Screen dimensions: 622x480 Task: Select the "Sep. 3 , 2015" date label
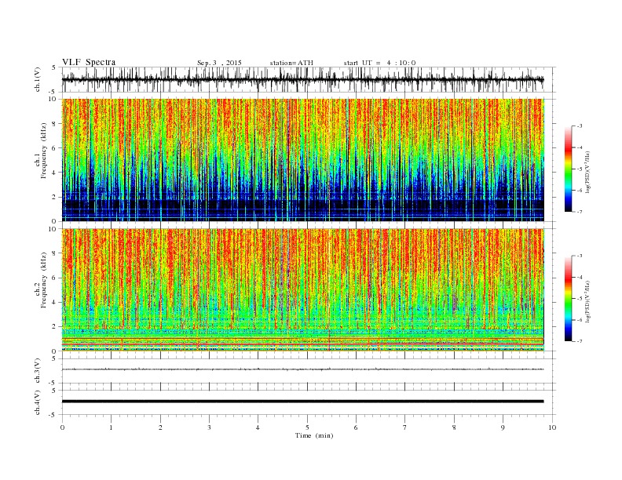point(219,63)
